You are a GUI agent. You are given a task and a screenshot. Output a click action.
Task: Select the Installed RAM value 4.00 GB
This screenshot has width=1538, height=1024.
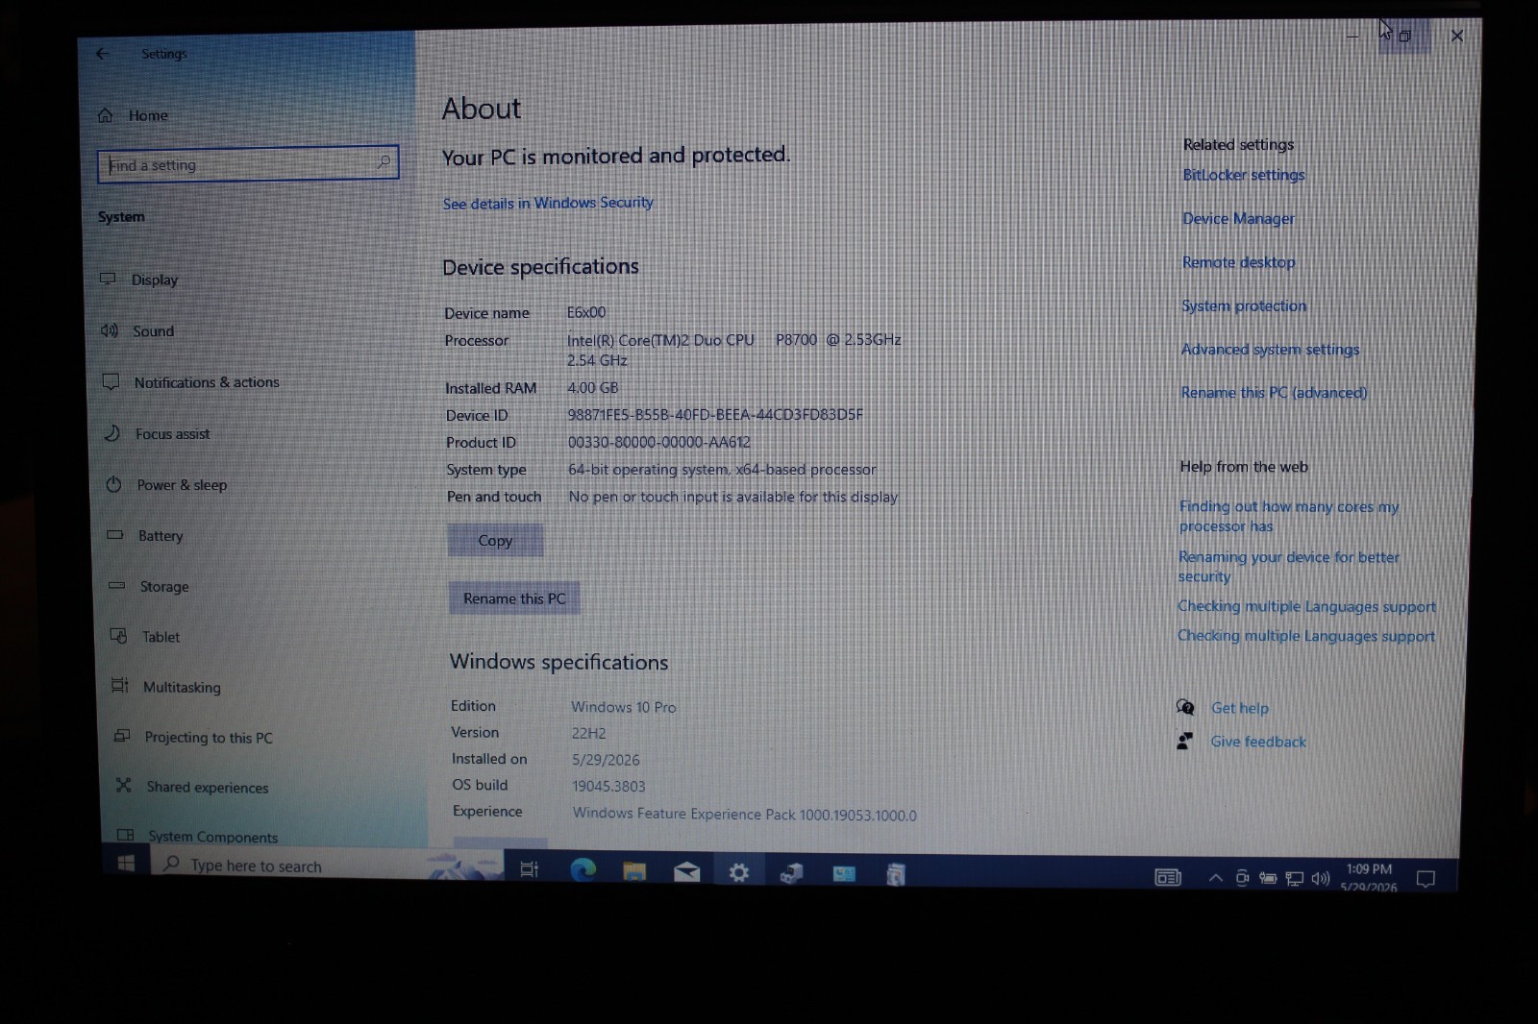click(x=592, y=387)
